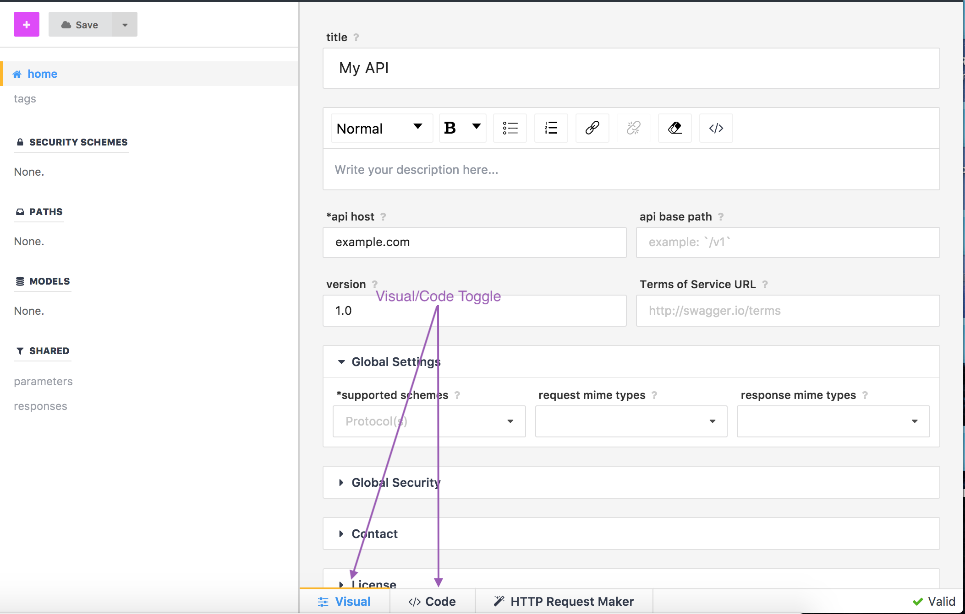The width and height of the screenshot is (965, 614).
Task: Insert a bulleted list in description
Action: click(x=510, y=128)
